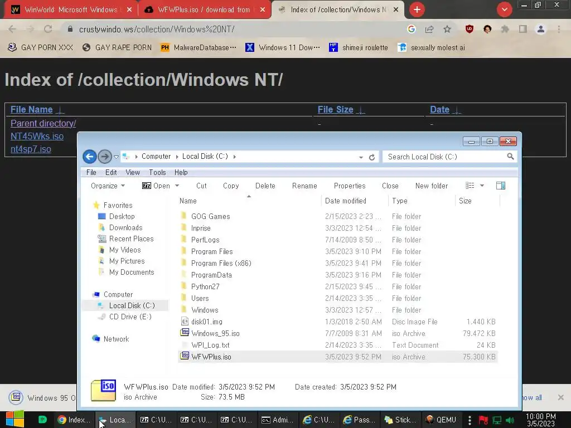Open the new tab plus button
The height and width of the screenshot is (428, 571).
coord(417,9)
